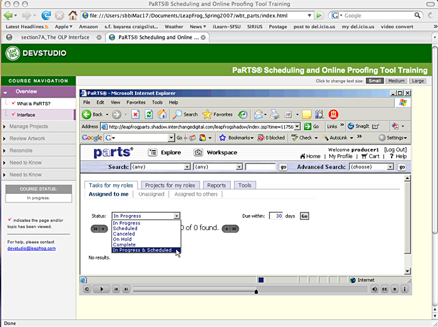This screenshot has width=438, height=327.
Task: Click the Bookmarks star in Google toolbar
Action: (222, 138)
